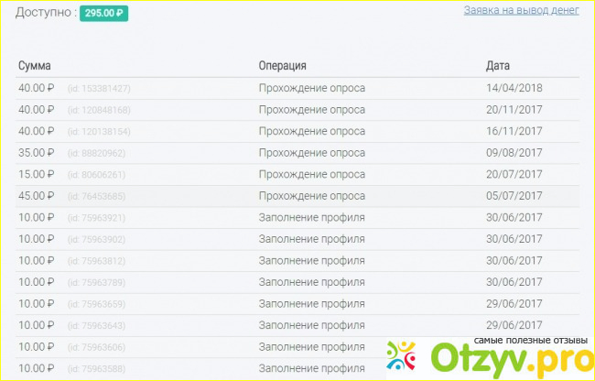Image resolution: width=595 pixels, height=381 pixels.
Task: Select the transaction id 153381427
Action: coord(99,89)
